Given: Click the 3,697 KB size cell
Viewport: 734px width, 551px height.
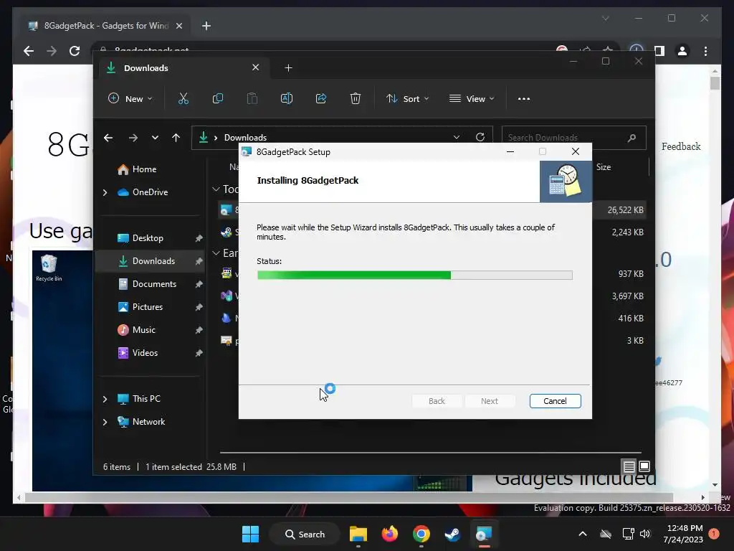Looking at the screenshot, I should point(627,296).
